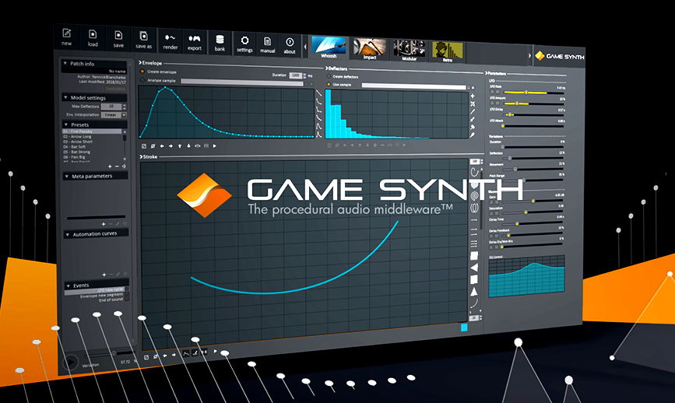Click the Max Deflectors value field
675x403 pixels.
[111, 107]
